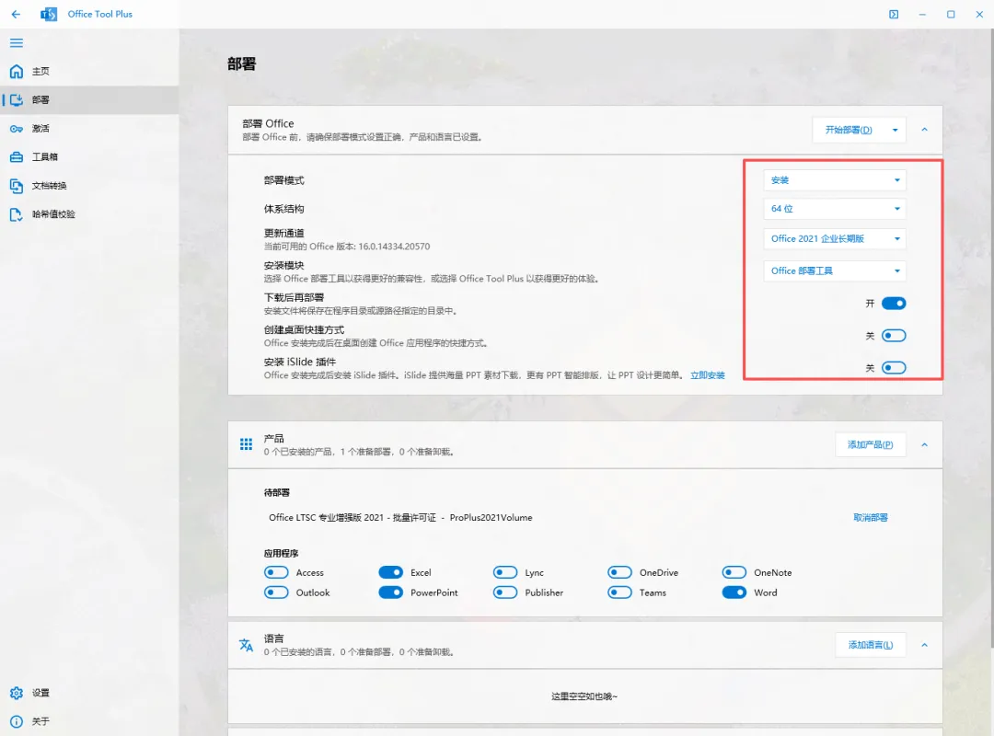
Task: Collapse the 产品 section
Action: pos(924,444)
